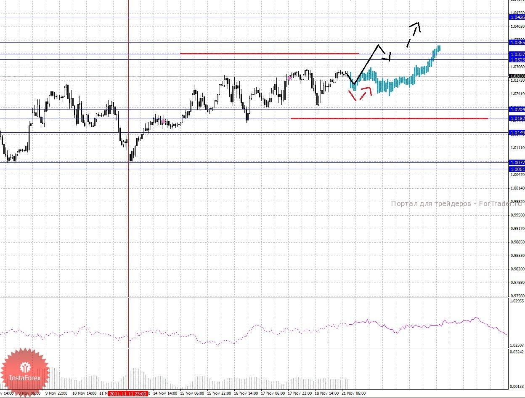Select the 1.0182 price level label
Image resolution: width=525 pixels, height=398 pixels.
pos(517,118)
